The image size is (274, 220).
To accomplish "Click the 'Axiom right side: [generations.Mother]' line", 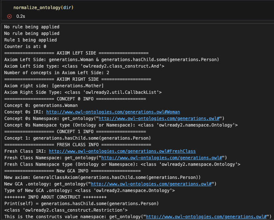I will pos(54,86).
